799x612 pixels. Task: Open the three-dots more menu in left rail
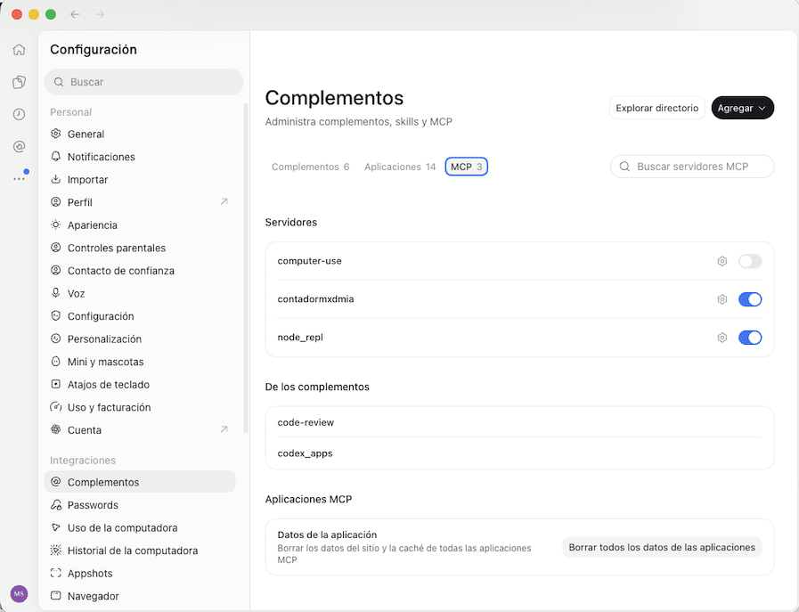coord(19,179)
